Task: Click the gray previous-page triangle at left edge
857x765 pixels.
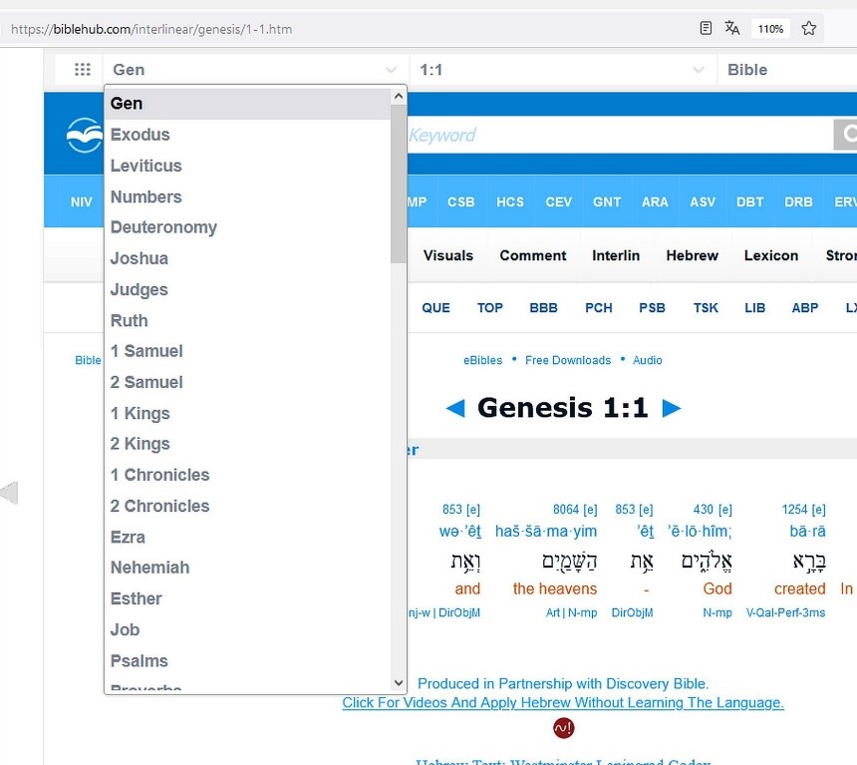Action: tap(9, 493)
